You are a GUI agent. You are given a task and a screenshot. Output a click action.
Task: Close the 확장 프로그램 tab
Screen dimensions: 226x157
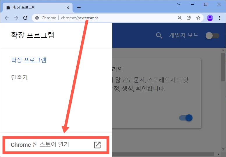68,8
